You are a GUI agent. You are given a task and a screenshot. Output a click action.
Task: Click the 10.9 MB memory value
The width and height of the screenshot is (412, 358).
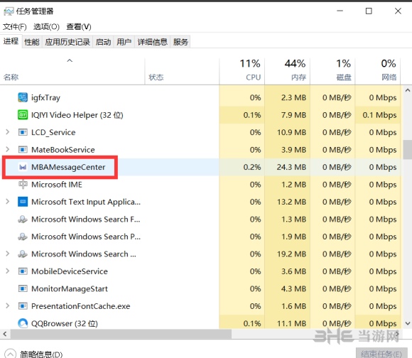coord(291,132)
